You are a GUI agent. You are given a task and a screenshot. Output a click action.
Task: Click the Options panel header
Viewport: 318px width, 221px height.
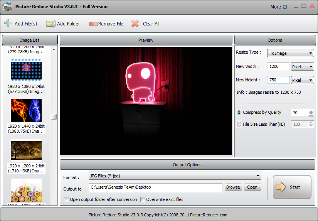tap(275, 40)
